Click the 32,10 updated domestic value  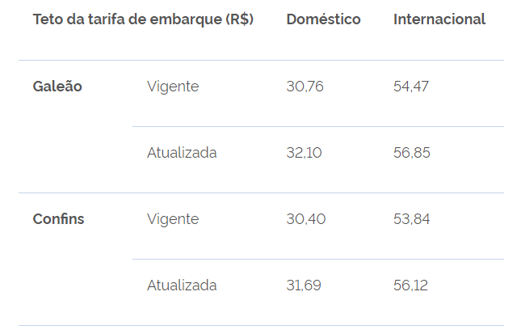pyautogui.click(x=304, y=153)
